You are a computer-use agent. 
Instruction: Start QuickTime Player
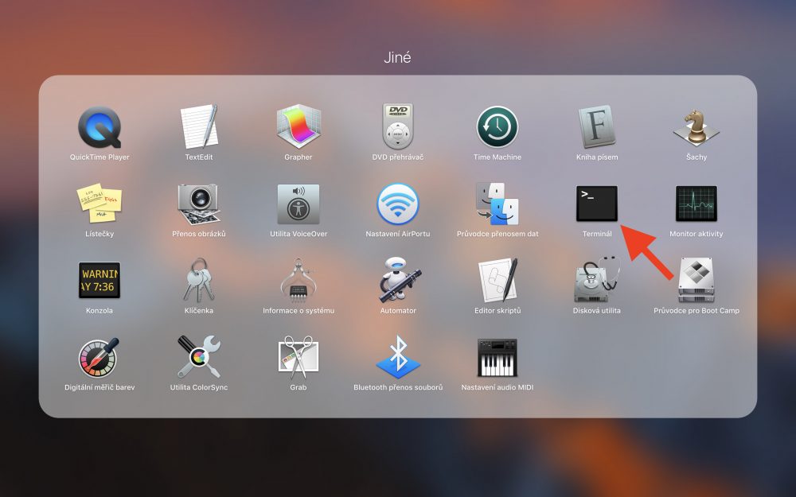pyautogui.click(x=99, y=124)
